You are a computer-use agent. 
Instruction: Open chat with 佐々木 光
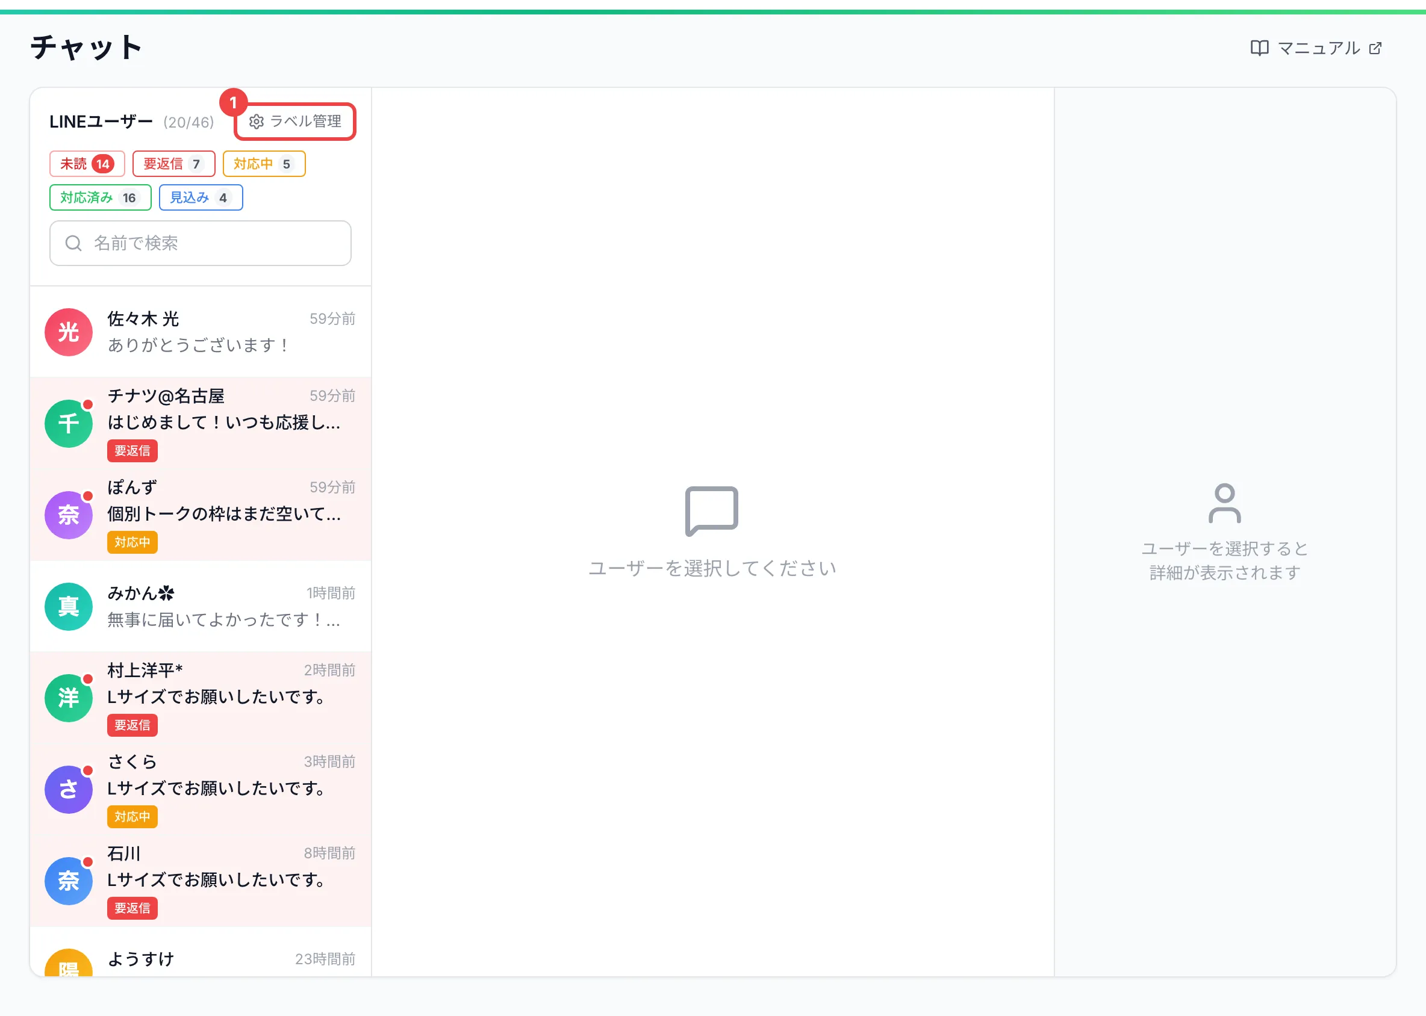pos(201,332)
